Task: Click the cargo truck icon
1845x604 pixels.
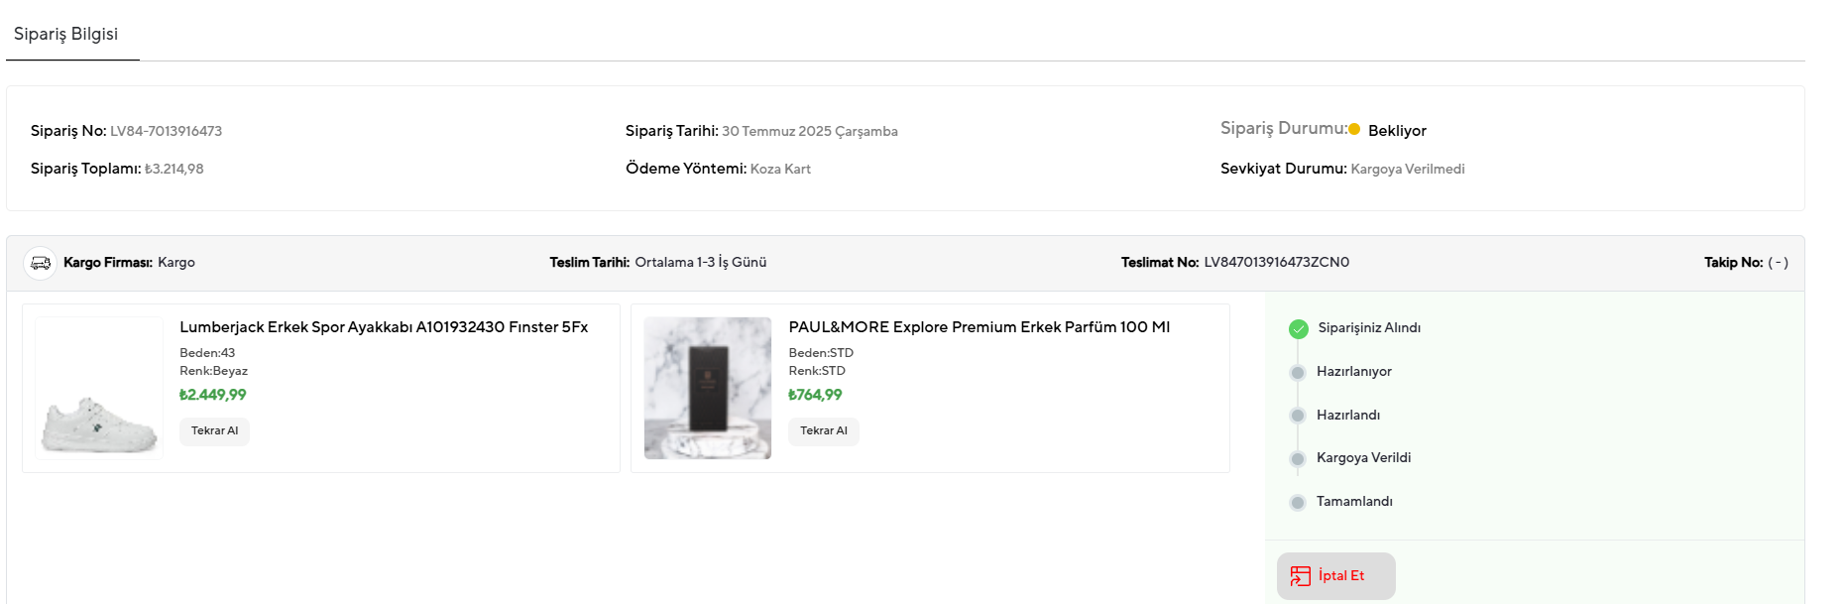Action: [x=40, y=263]
